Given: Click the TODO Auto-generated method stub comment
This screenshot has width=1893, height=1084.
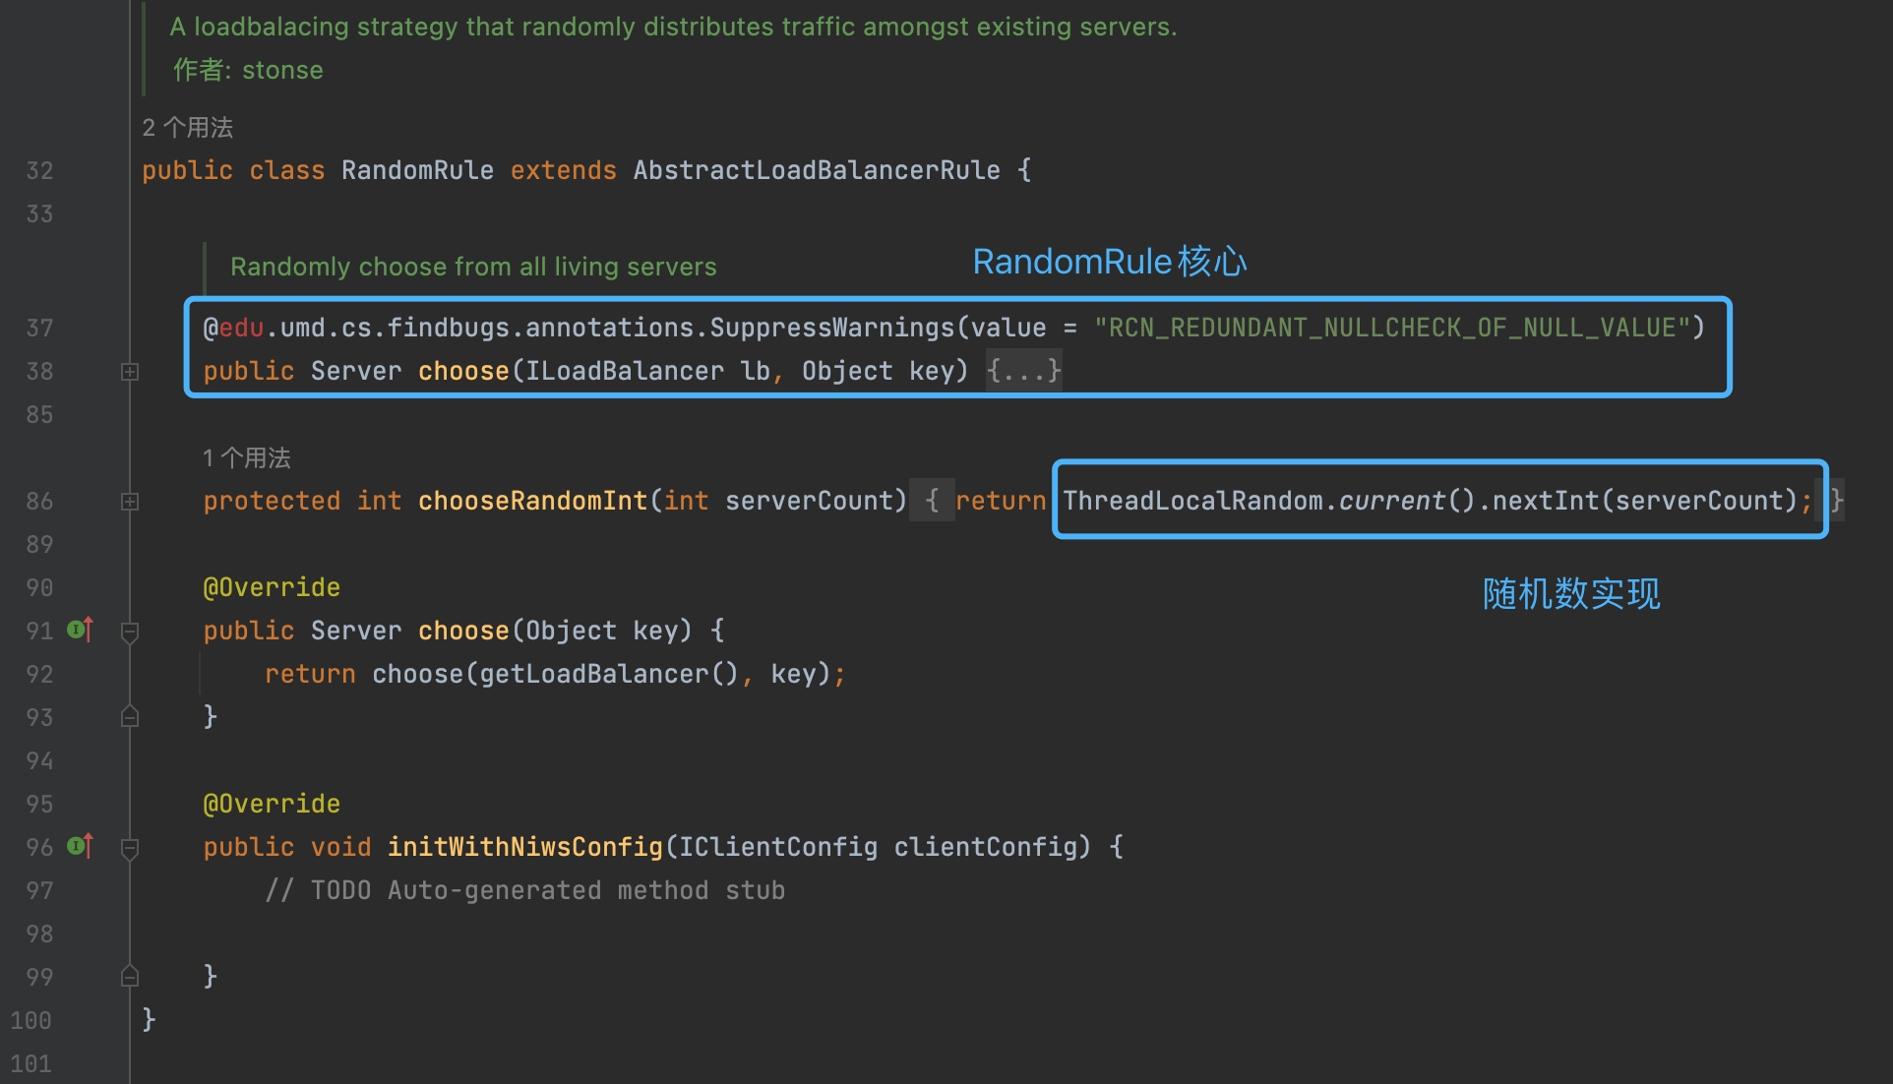Looking at the screenshot, I should (x=525, y=890).
